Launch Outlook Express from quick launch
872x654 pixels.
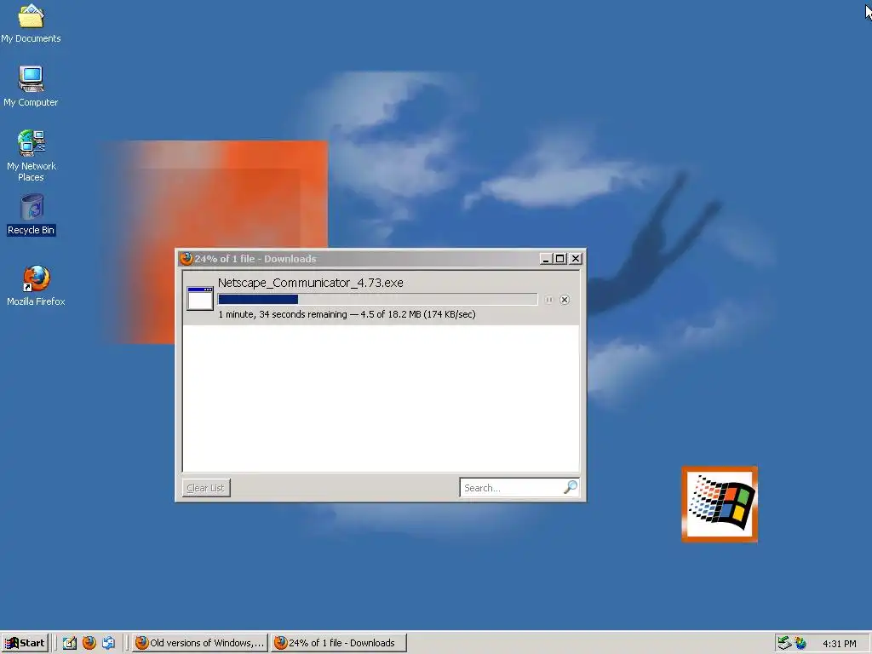108,643
